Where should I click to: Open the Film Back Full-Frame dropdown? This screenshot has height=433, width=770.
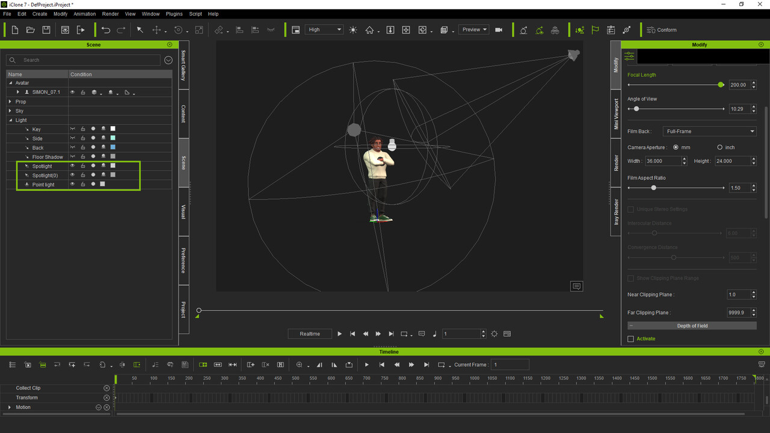(710, 132)
